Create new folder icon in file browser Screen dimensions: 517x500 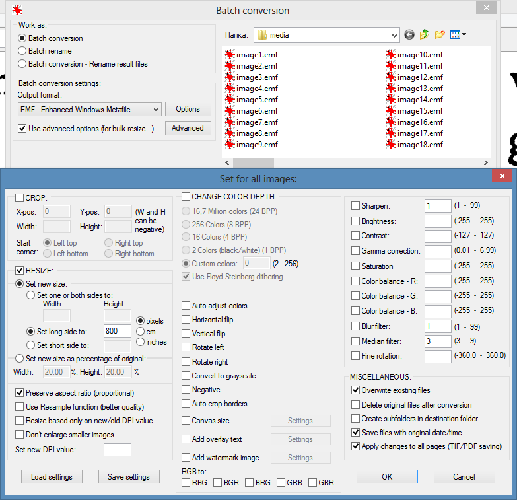(x=440, y=34)
